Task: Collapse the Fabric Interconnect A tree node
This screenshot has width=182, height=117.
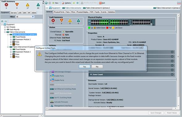Action: [x=8, y=34]
